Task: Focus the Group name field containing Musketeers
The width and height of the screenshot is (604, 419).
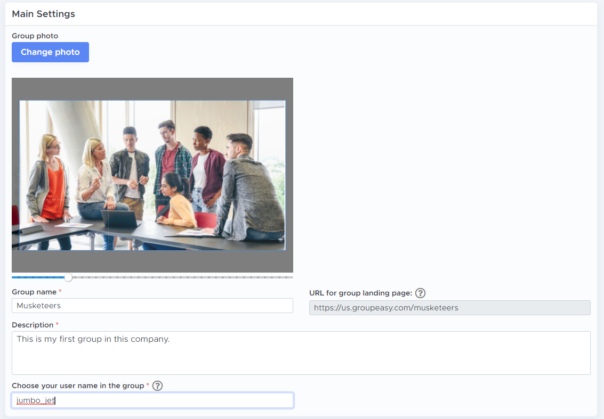Action: point(152,306)
